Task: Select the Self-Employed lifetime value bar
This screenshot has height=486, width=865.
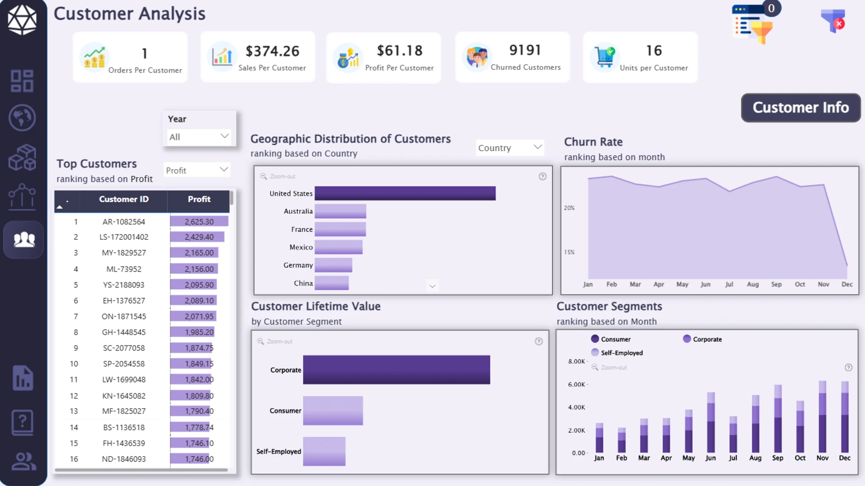Action: [x=324, y=451]
